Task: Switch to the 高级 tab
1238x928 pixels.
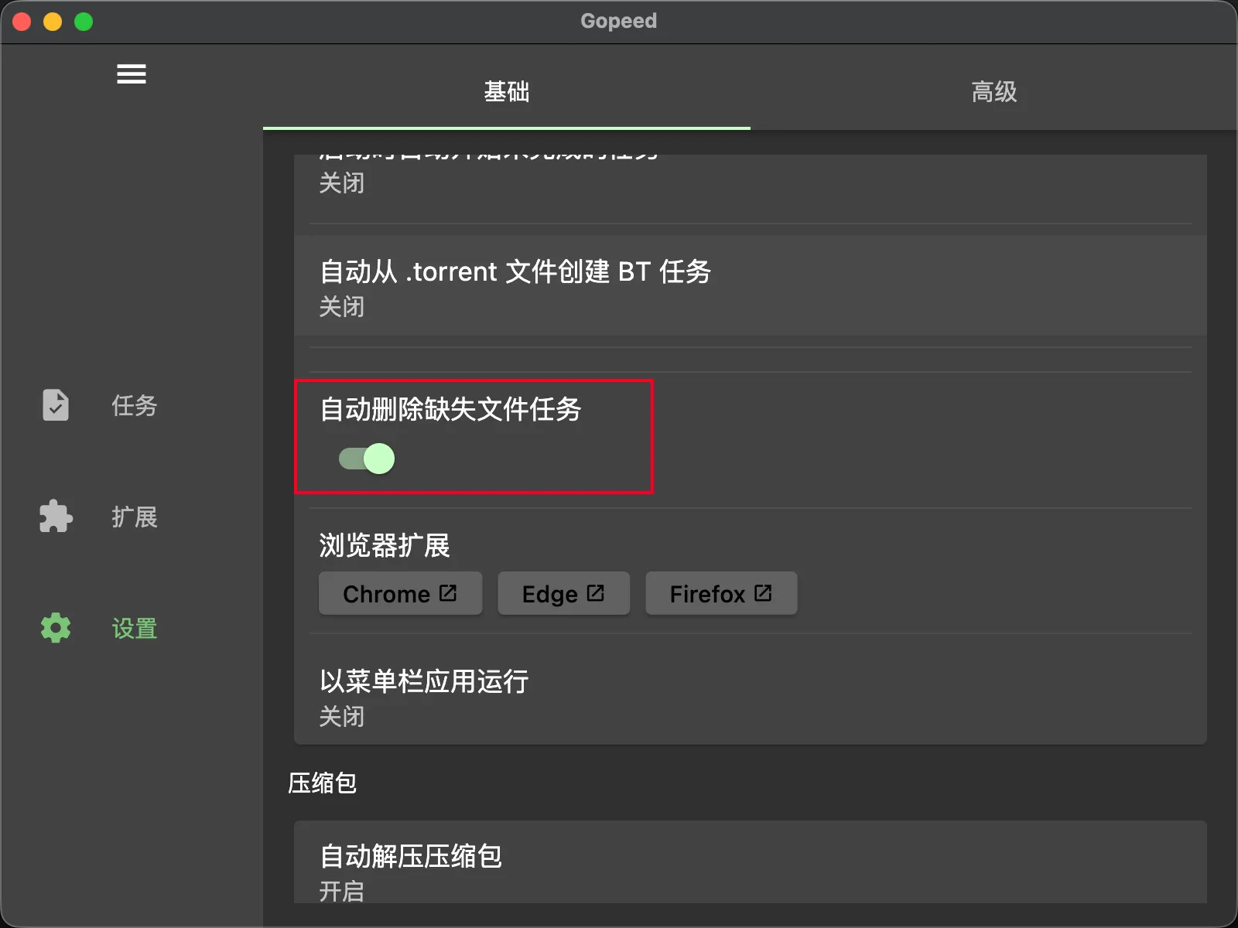Action: click(993, 92)
